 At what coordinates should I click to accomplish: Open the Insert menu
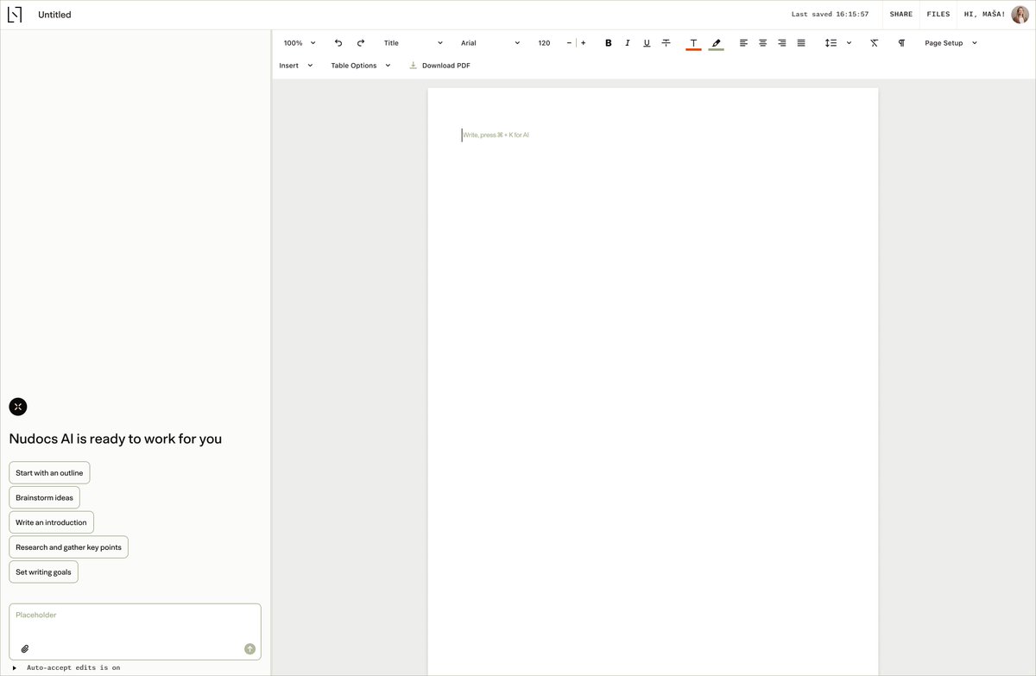click(x=295, y=66)
